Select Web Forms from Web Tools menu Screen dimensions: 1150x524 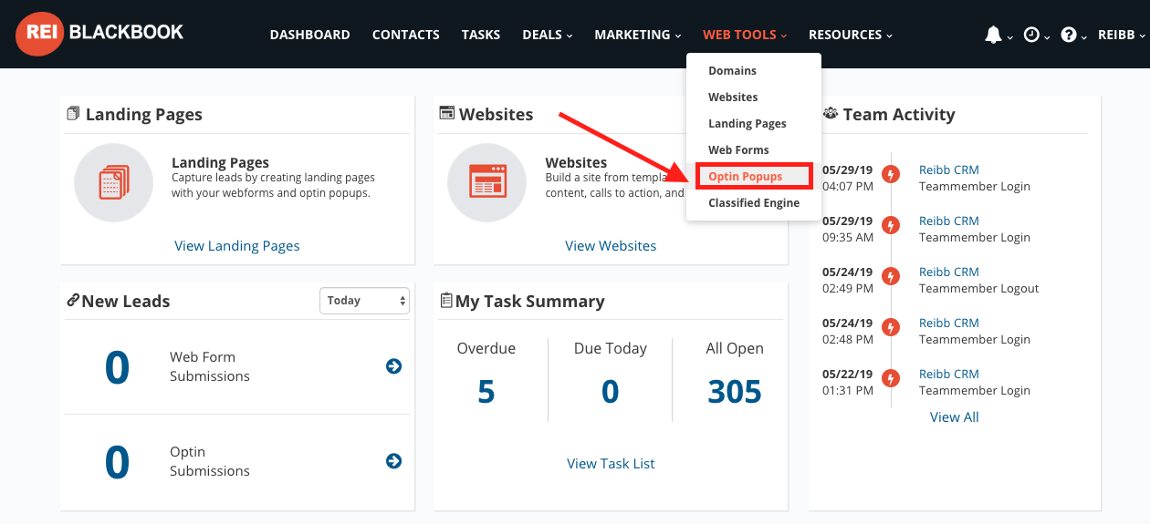click(x=739, y=150)
